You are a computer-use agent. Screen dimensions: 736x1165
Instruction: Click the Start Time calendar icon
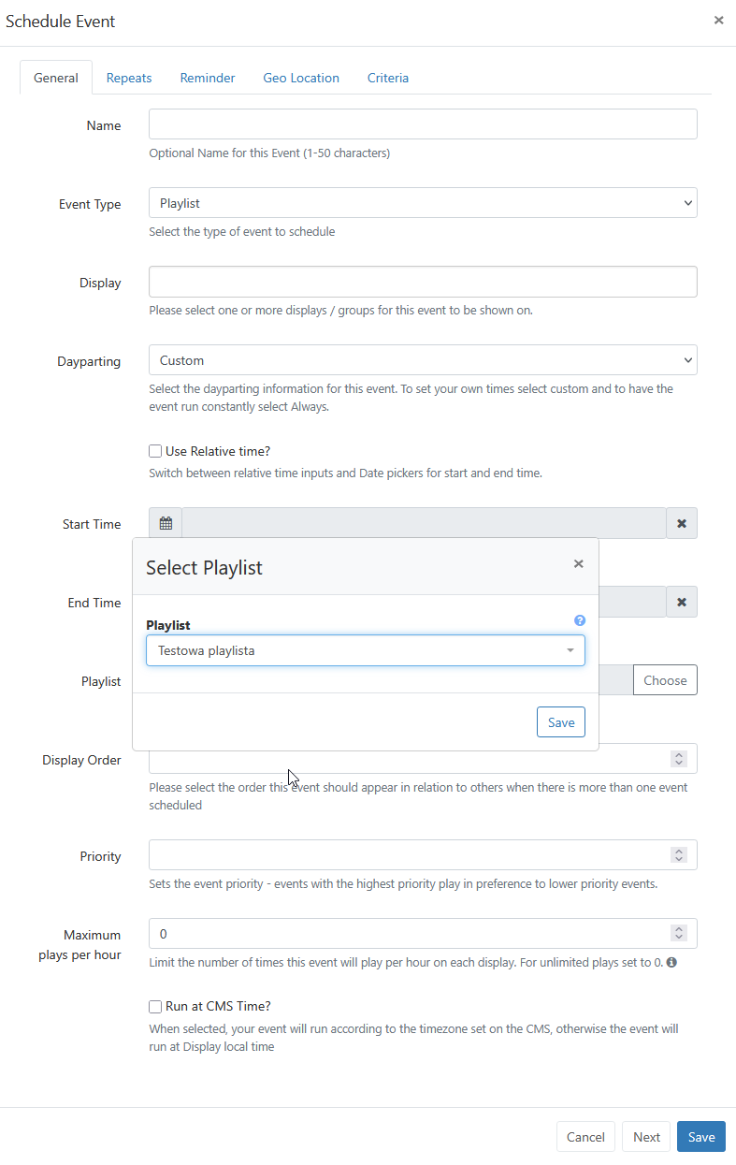click(x=166, y=524)
